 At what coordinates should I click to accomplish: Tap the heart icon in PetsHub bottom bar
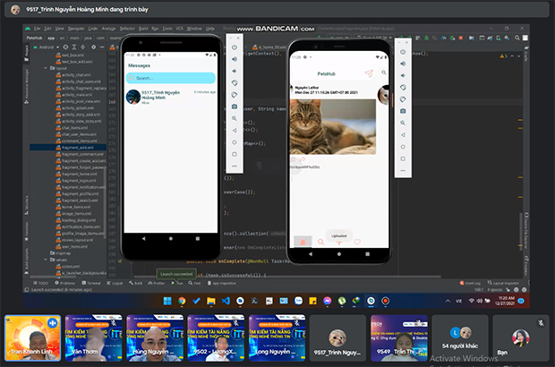pos(356,241)
